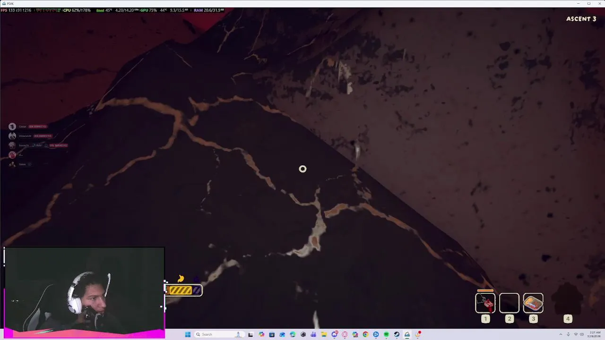Screen dimensions: 605x340
Task: Click the ASCENT 3 label
Action: pyautogui.click(x=581, y=19)
